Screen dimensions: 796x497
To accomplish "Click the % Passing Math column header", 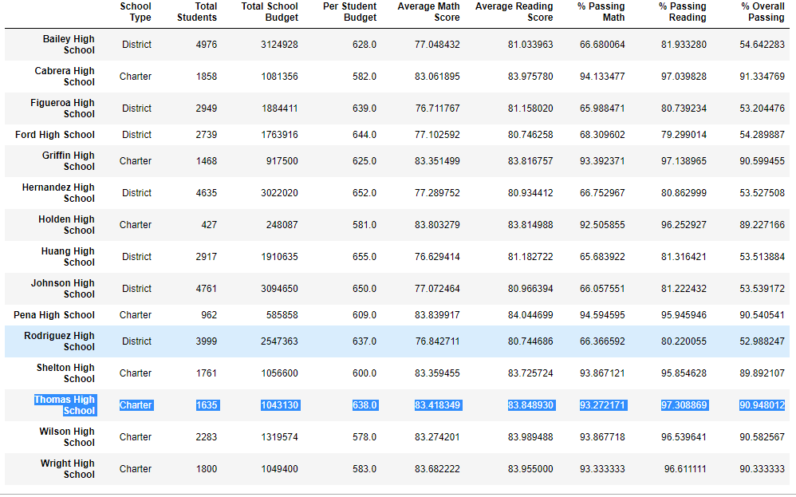I will (x=601, y=12).
